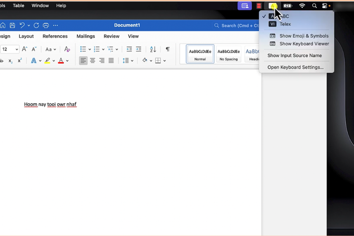The height and width of the screenshot is (236, 354).
Task: Open Spotlight search in menu bar
Action: pyautogui.click(x=314, y=6)
